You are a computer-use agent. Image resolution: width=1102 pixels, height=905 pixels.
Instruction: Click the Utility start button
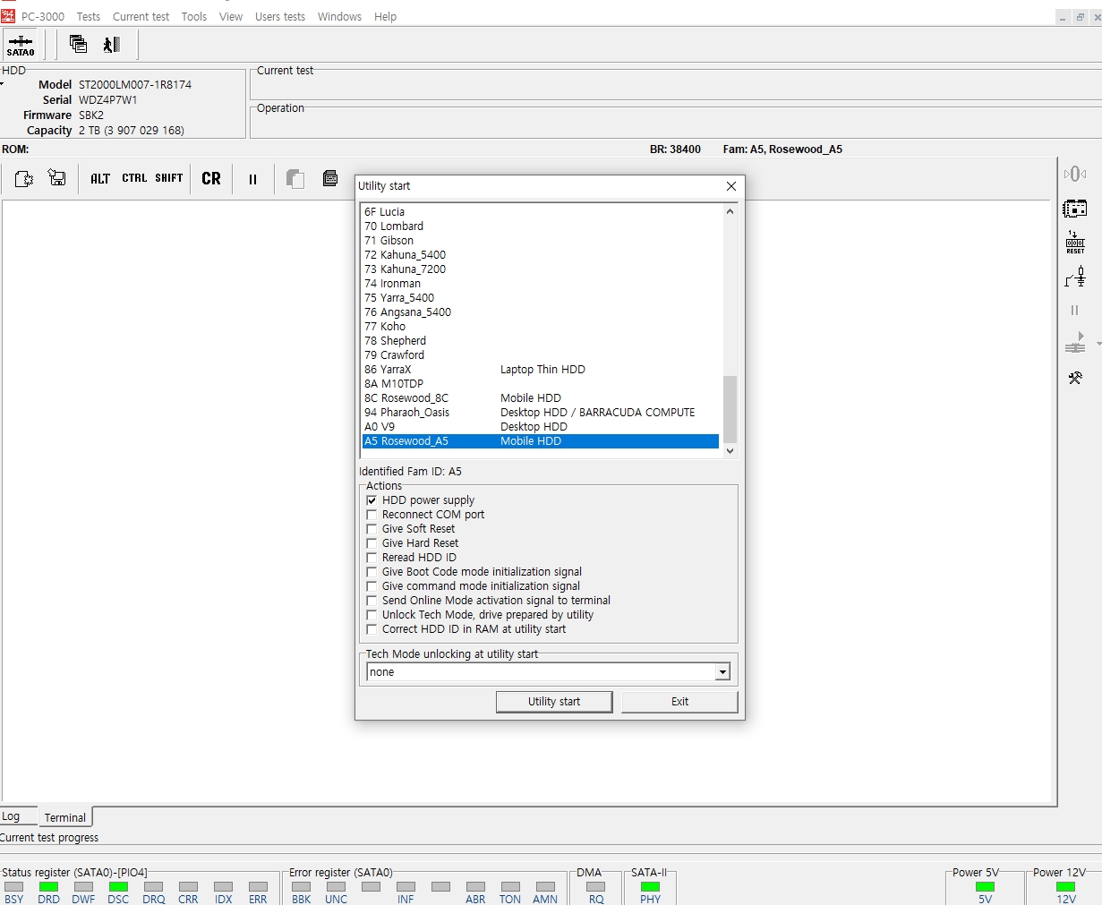554,702
